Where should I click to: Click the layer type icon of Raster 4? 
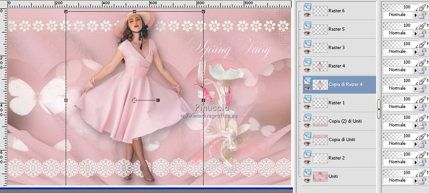coord(308,62)
